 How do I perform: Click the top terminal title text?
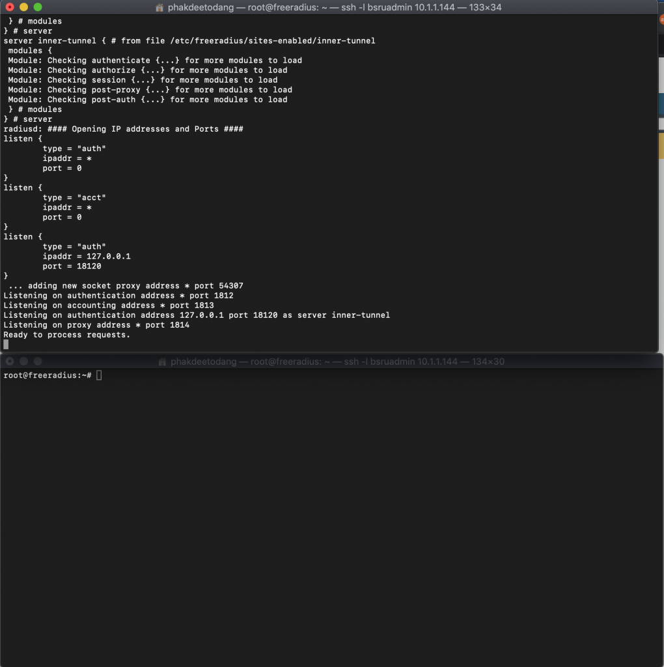pyautogui.click(x=335, y=7)
